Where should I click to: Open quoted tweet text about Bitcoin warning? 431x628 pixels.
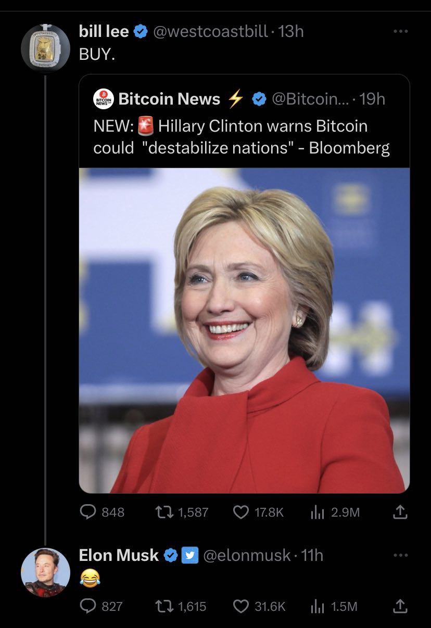[x=242, y=137]
